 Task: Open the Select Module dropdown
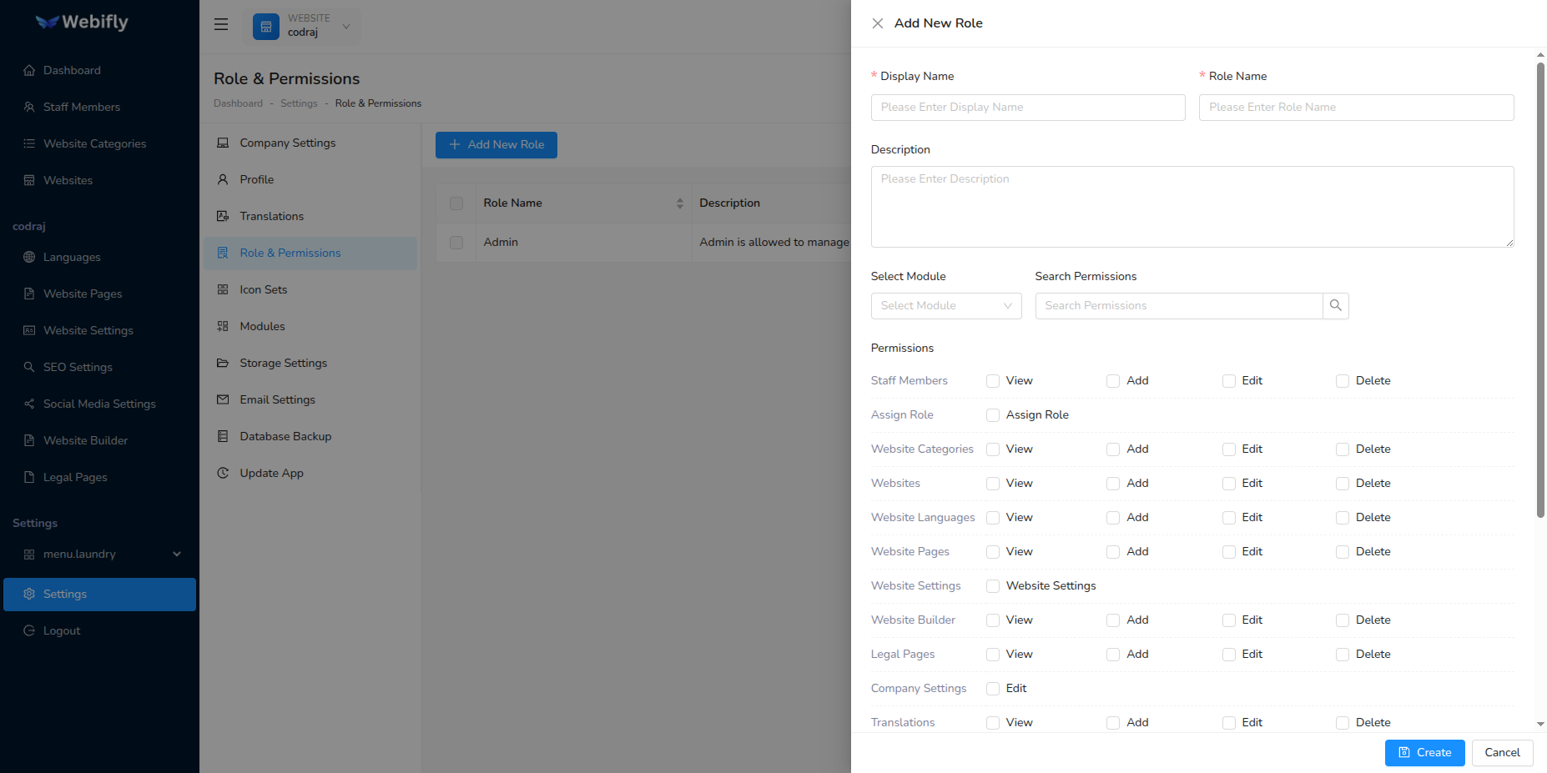[945, 305]
